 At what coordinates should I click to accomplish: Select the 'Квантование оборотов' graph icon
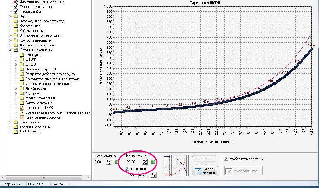(22, 117)
